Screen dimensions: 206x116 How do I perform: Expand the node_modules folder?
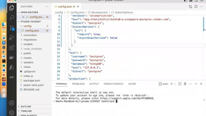(33, 49)
